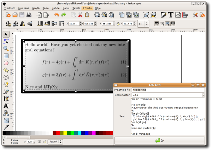Select the Gradient tool
This screenshot has height=151, width=212.
pyautogui.click(x=6, y=120)
